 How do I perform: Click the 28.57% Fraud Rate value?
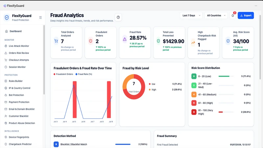pyautogui.click(x=138, y=38)
